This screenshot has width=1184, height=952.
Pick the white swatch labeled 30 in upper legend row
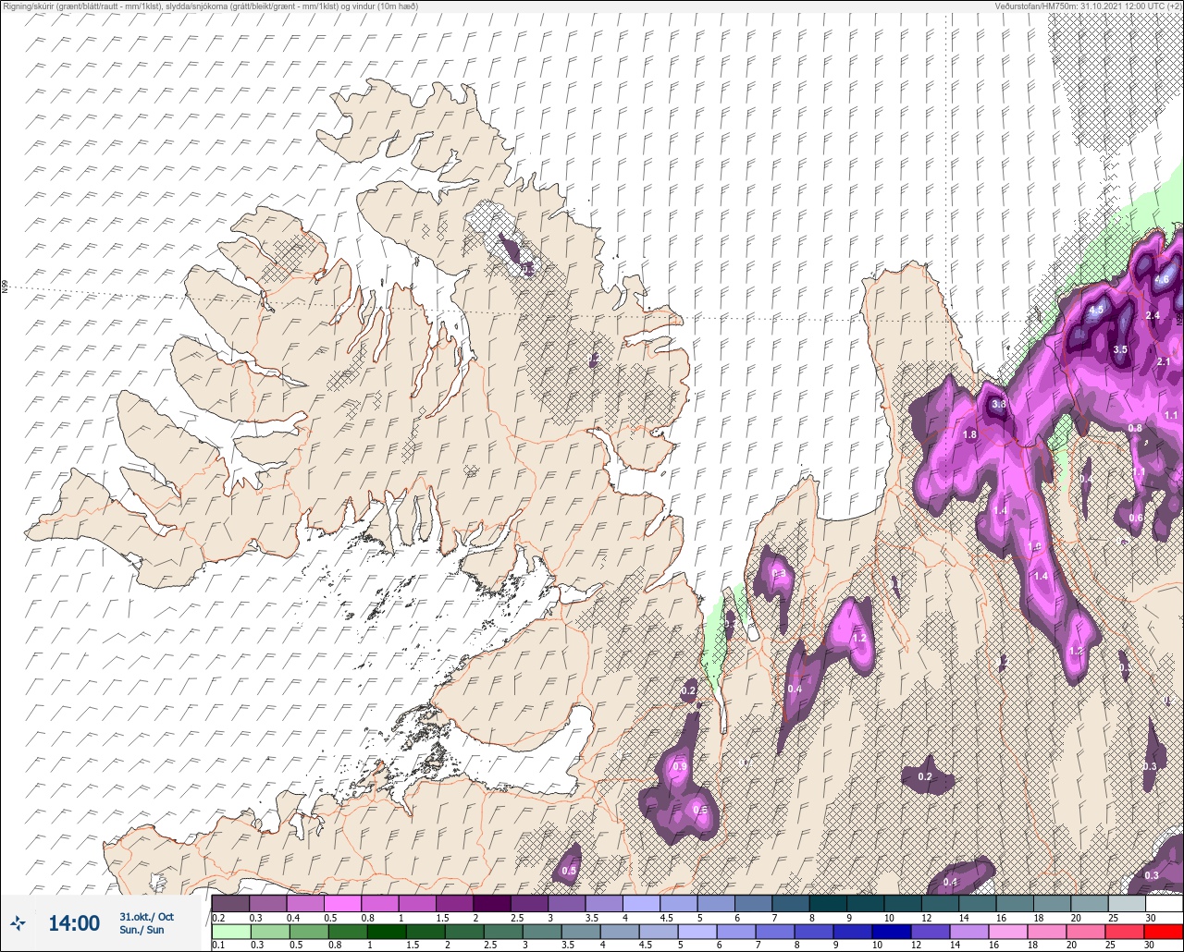(1165, 903)
